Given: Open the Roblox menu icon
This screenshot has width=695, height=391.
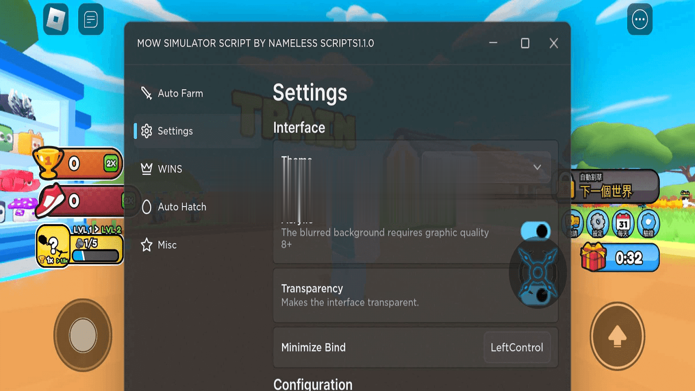Looking at the screenshot, I should 56,19.
